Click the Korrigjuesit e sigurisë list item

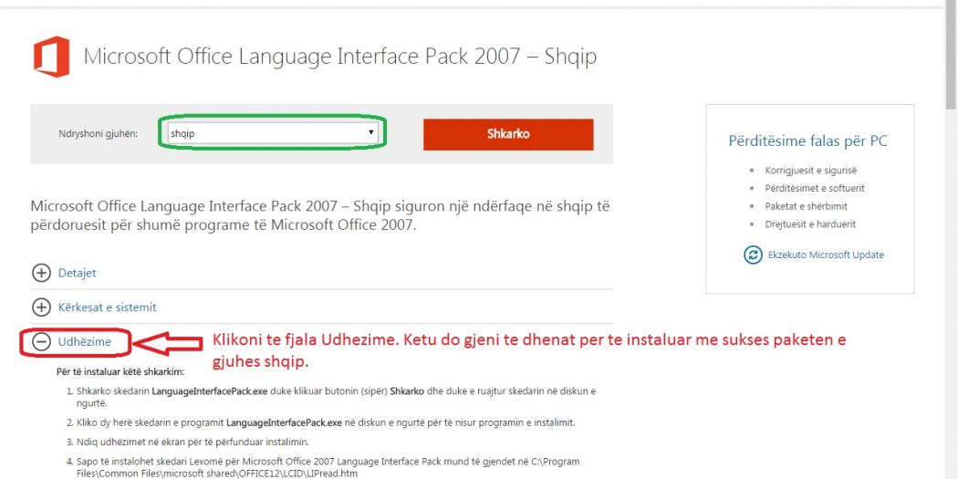click(x=806, y=171)
